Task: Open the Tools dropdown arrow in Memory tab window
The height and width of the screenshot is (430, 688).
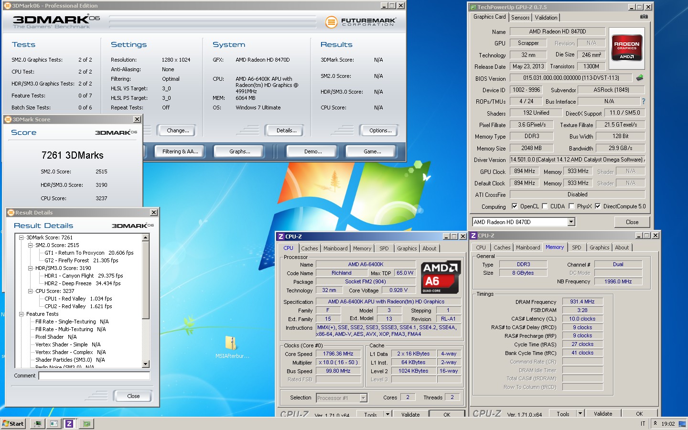Action: [580, 413]
